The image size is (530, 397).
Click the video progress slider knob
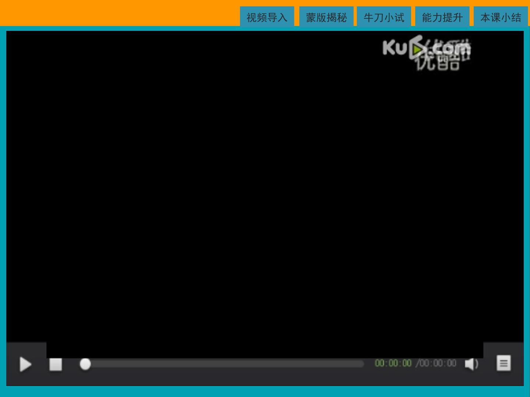[x=85, y=364]
